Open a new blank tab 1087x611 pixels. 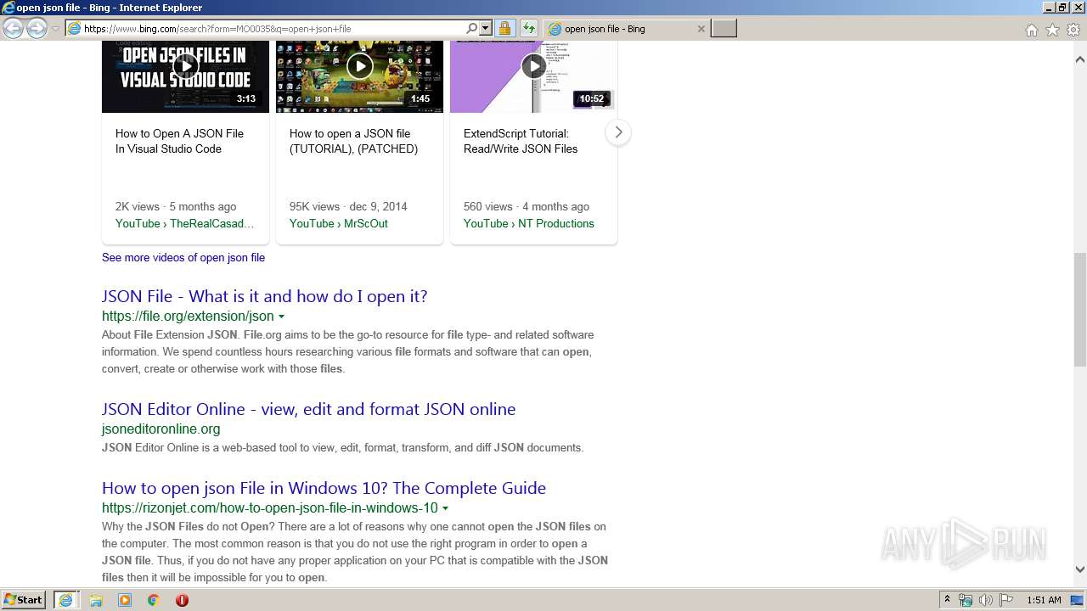(x=724, y=29)
